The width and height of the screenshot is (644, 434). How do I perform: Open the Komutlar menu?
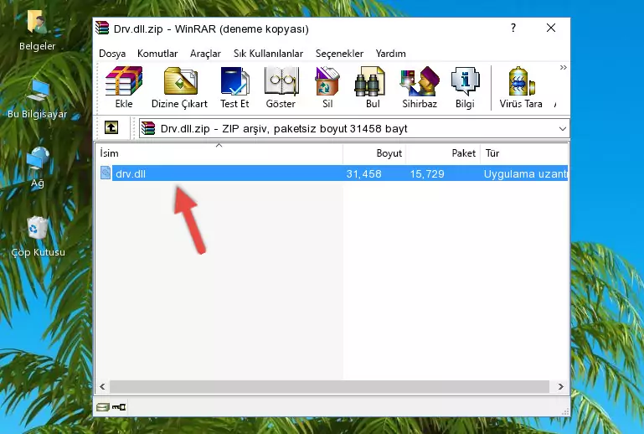coord(157,54)
